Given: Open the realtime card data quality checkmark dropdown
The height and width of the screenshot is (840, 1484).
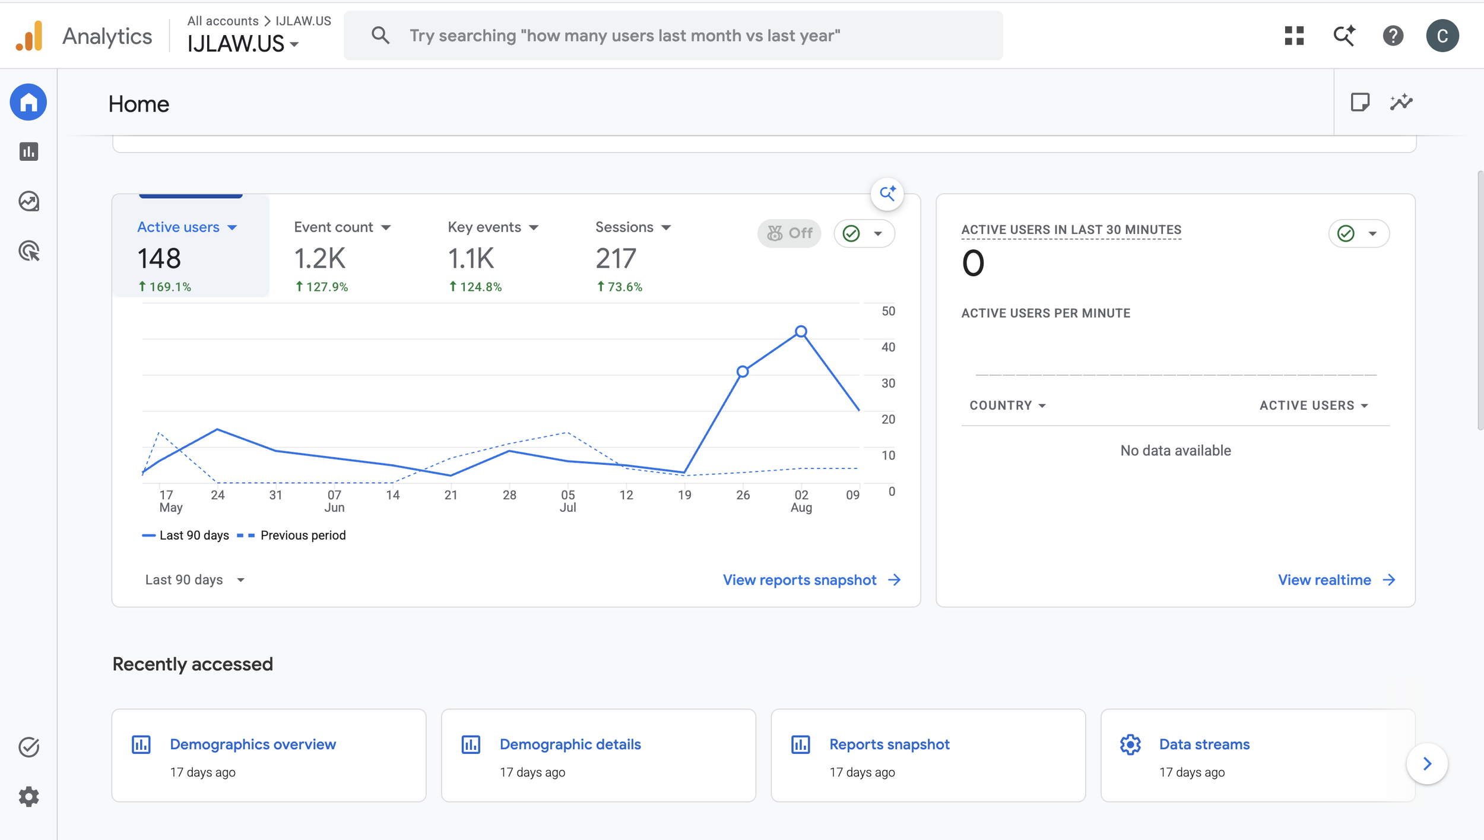Looking at the screenshot, I should [x=1359, y=233].
